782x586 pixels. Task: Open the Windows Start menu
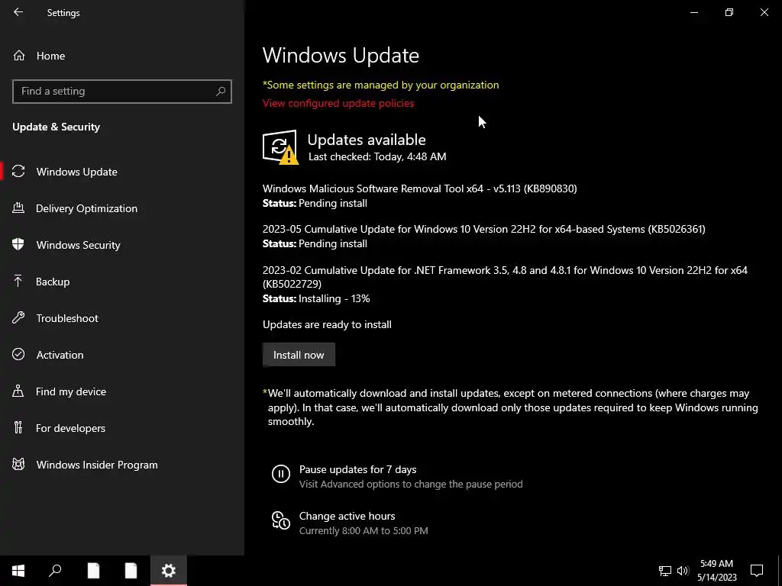click(18, 571)
